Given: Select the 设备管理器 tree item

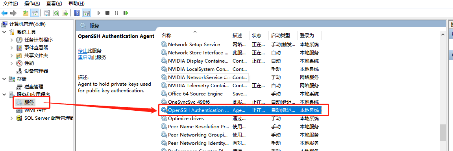Looking at the screenshot, I should coord(36,71).
